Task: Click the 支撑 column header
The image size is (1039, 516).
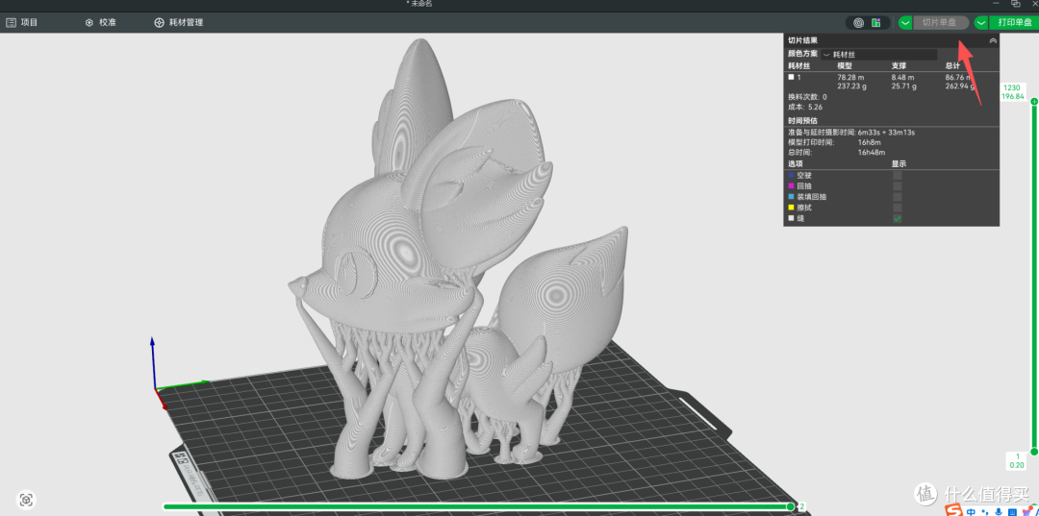Action: click(x=899, y=66)
